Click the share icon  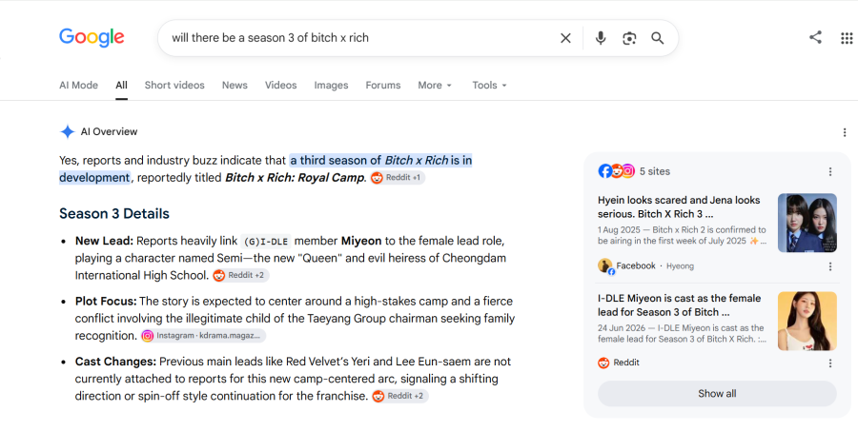pyautogui.click(x=815, y=37)
